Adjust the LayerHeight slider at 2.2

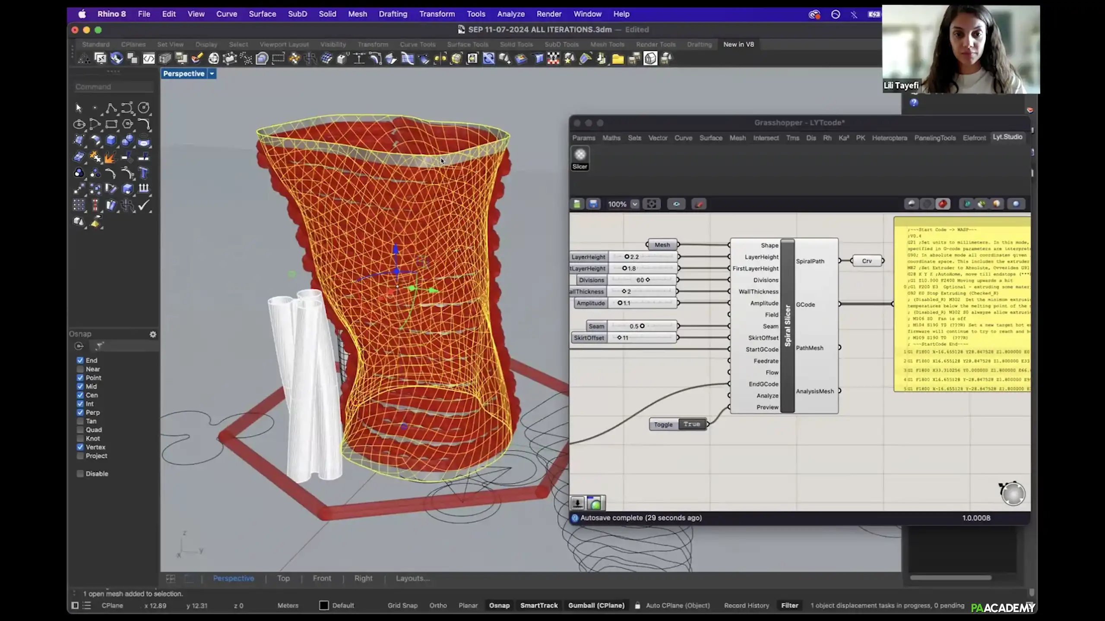tap(627, 257)
